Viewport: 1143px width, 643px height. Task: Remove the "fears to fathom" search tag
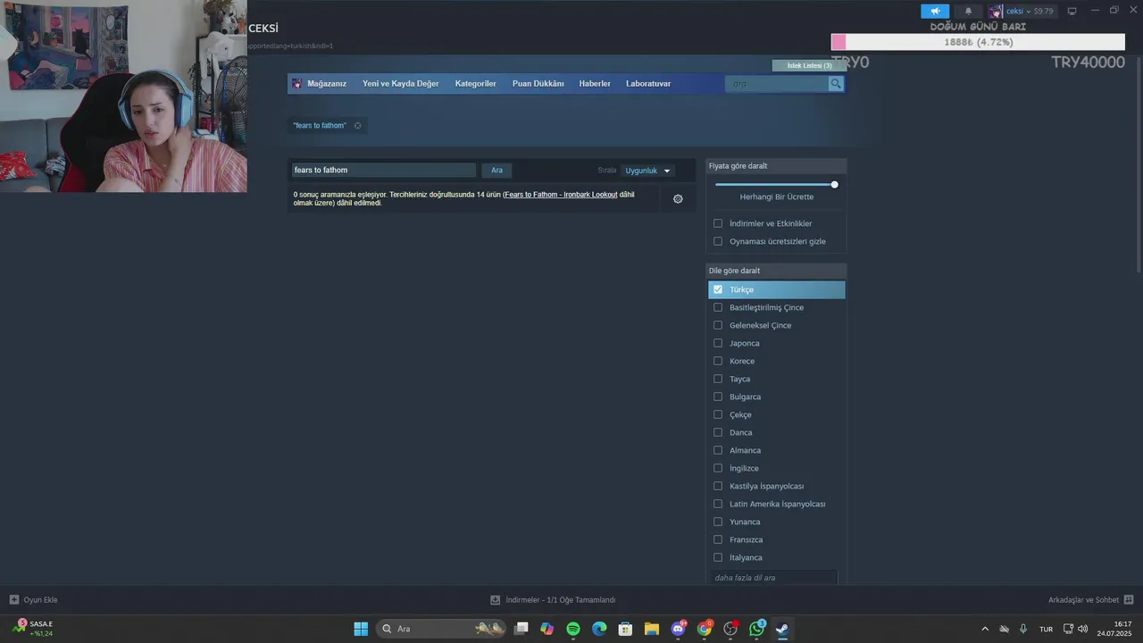click(x=357, y=126)
